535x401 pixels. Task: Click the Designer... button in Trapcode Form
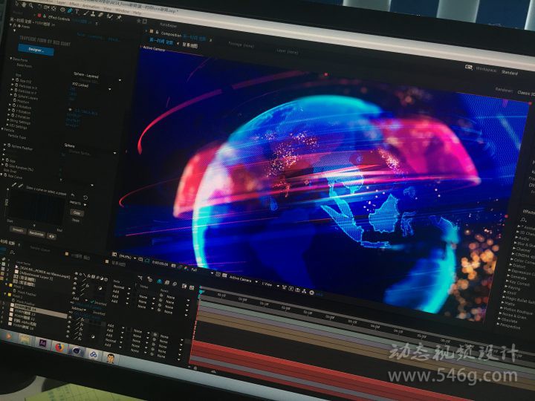click(36, 51)
